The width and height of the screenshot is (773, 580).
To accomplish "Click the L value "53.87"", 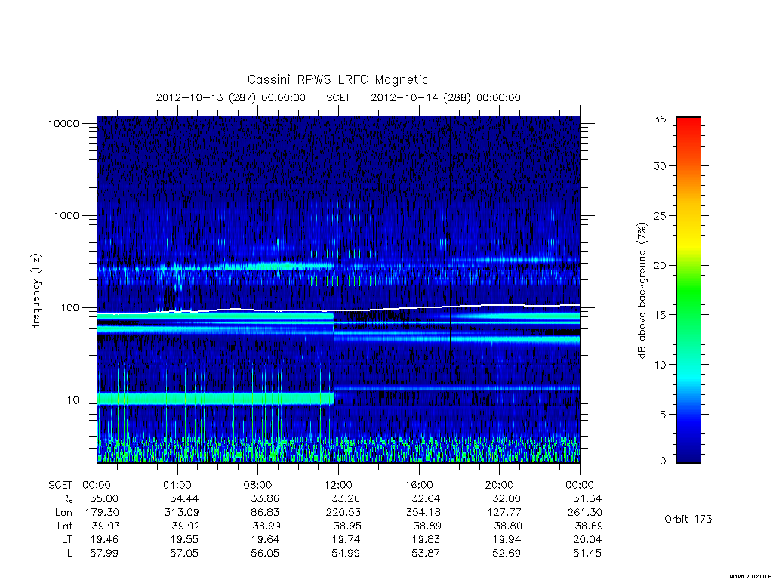I will [x=426, y=554].
